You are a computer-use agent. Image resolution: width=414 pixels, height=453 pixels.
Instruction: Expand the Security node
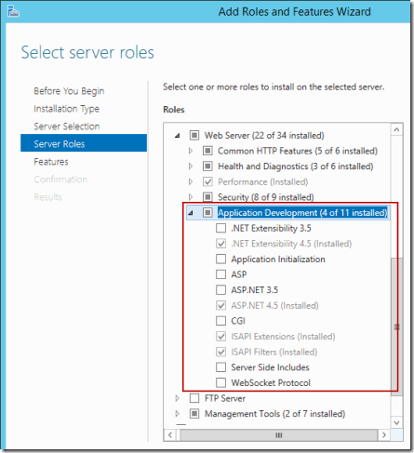191,197
